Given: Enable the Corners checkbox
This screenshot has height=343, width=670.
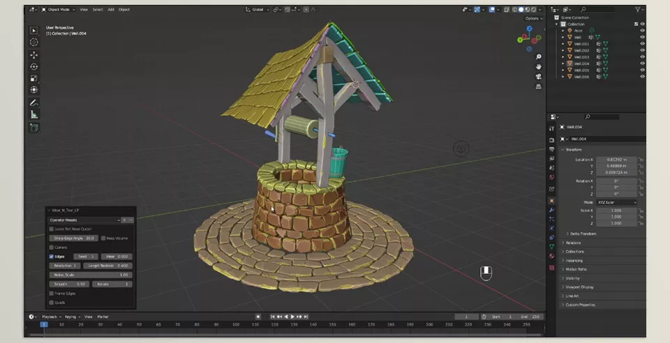Looking at the screenshot, I should (x=52, y=247).
